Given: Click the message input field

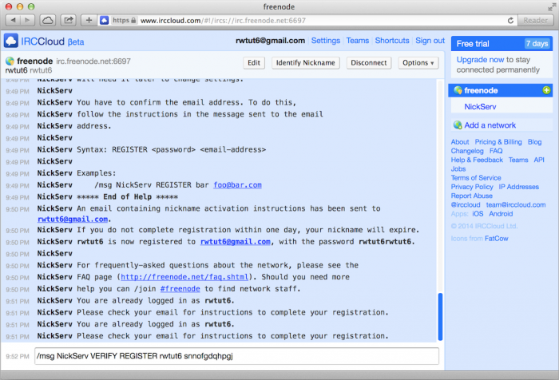Looking at the screenshot, I should [x=236, y=356].
